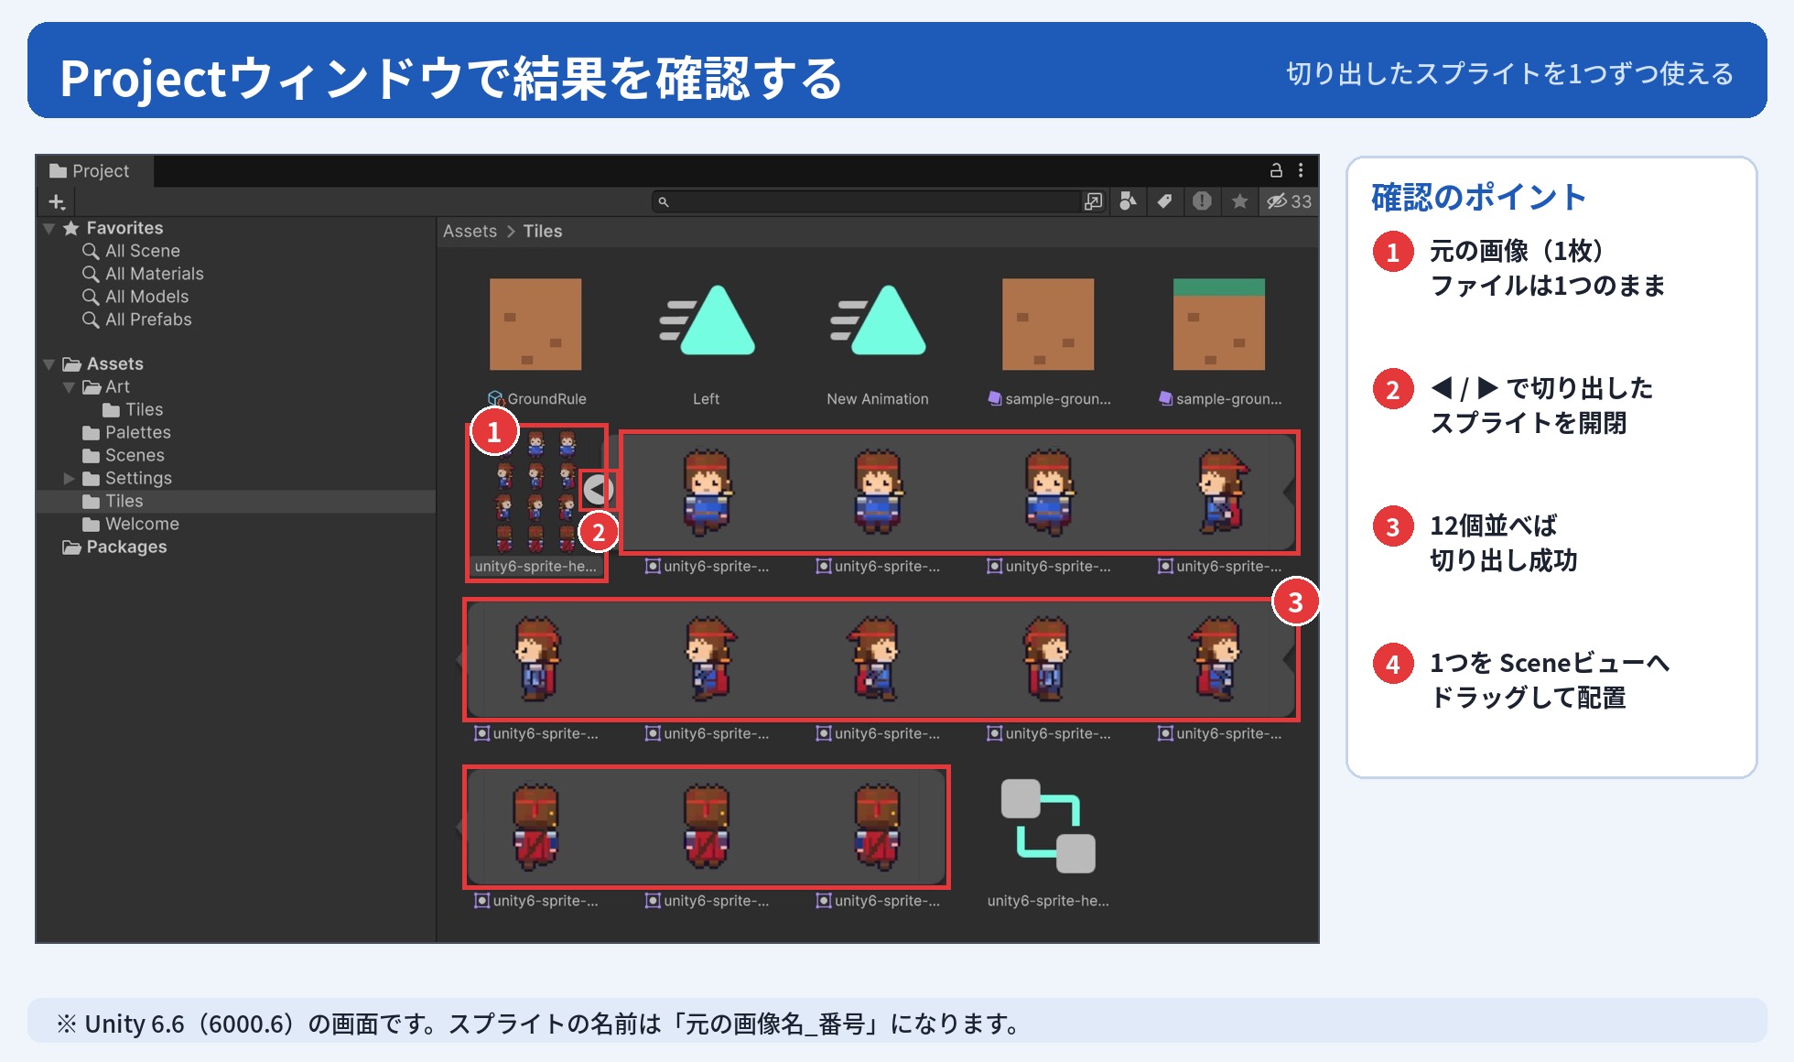Viewport: 1794px width, 1062px height.
Task: Select the Palettes folder
Action: click(x=126, y=432)
